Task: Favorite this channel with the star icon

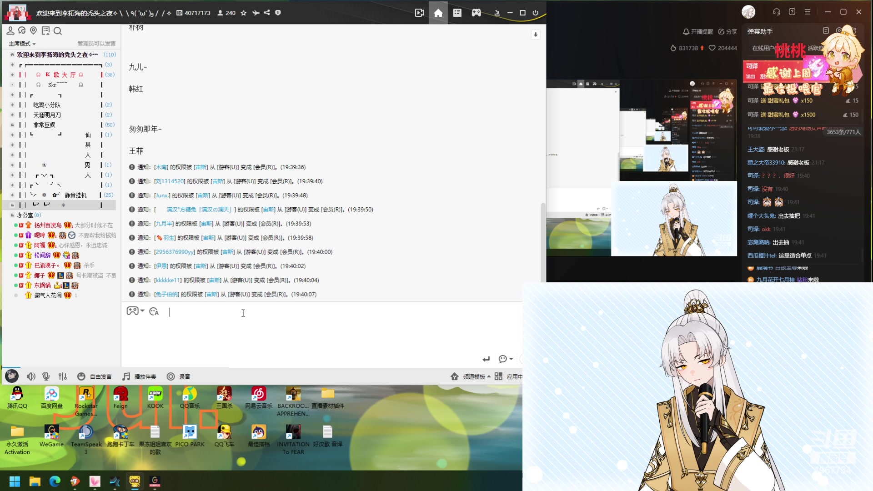Action: [244, 13]
